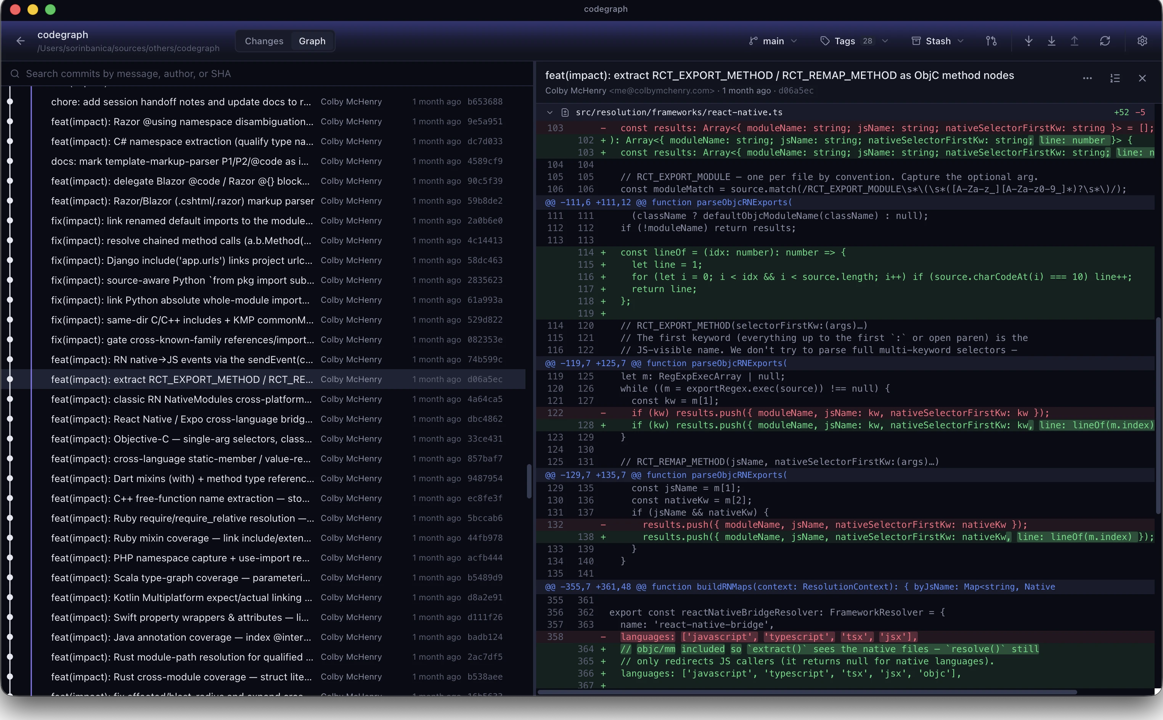1163x720 pixels.
Task: Select commit 4589cf9 docs template-markup-parser
Action: 263,161
